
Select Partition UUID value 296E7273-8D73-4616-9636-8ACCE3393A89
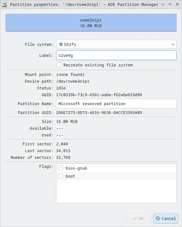point(99,112)
